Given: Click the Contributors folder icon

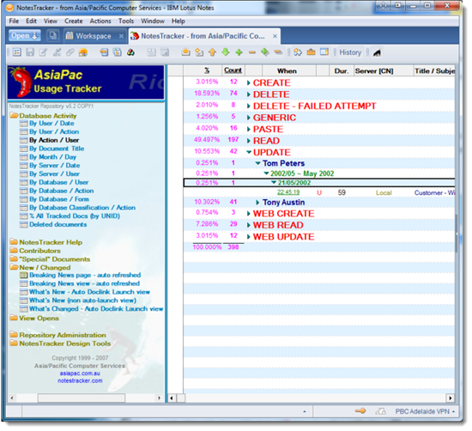Looking at the screenshot, I should [x=14, y=251].
